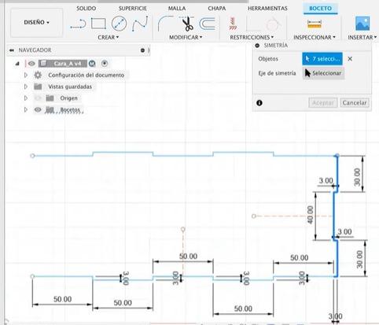This screenshot has width=379, height=325.
Task: Click the SIMETRÍA dialog title
Action: point(275,46)
